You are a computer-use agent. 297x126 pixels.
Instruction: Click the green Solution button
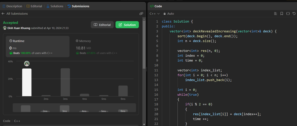[x=127, y=25]
